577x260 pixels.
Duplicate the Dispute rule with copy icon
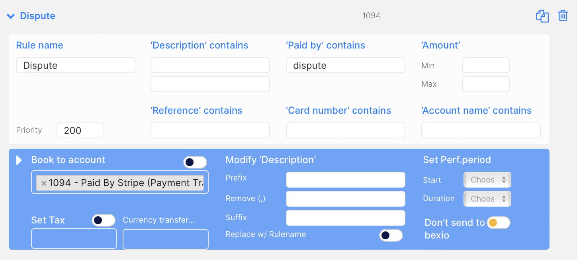pos(542,16)
